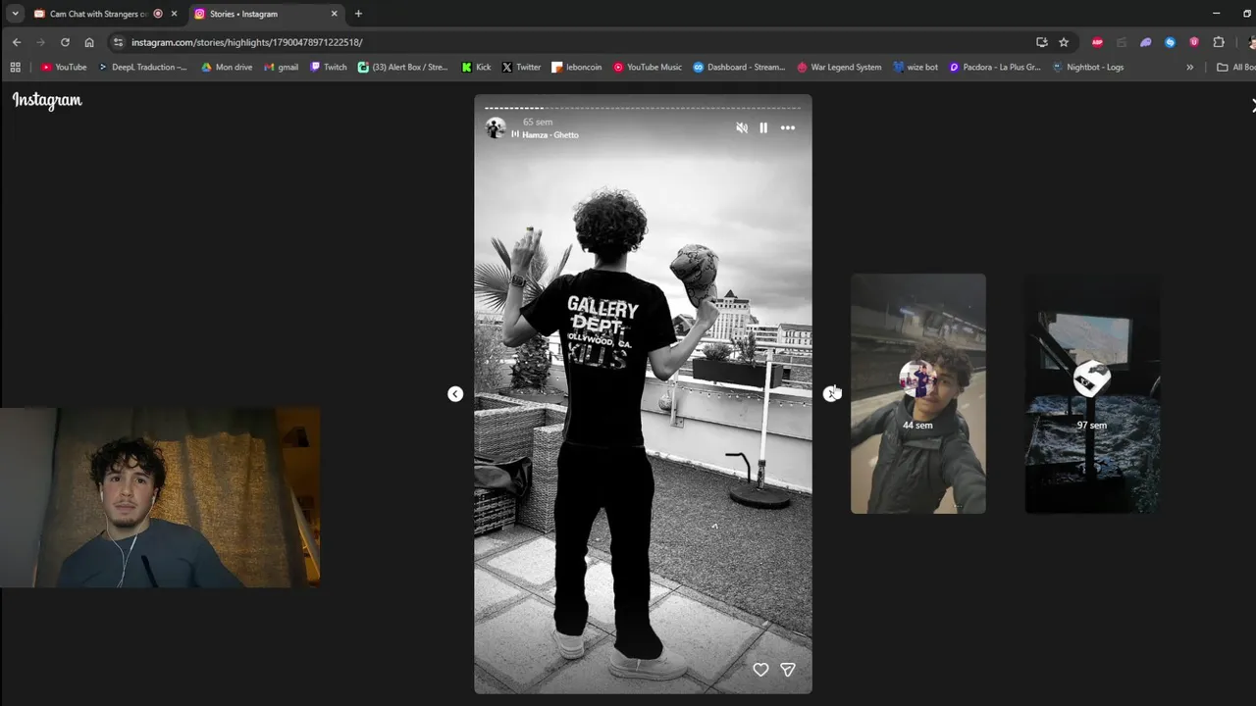This screenshot has height=706, width=1256.
Task: Mute or unmute the story audio
Action: (742, 127)
